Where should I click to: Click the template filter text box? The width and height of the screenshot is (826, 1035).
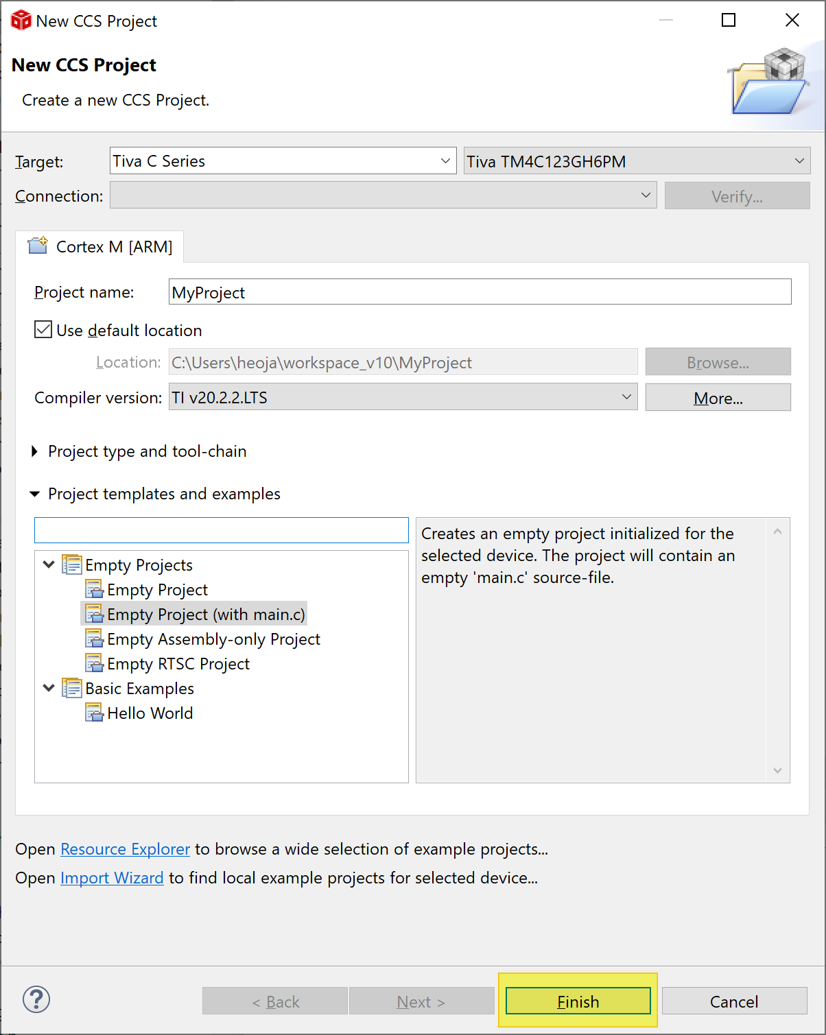coord(222,530)
